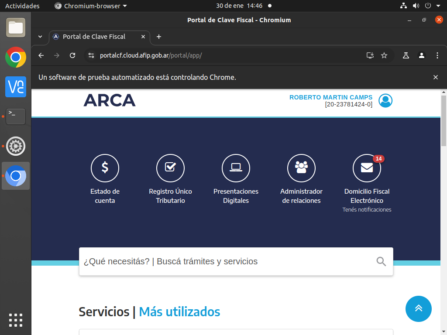The image size is (447, 335).
Task: Go back with browser back arrow
Action: click(41, 55)
